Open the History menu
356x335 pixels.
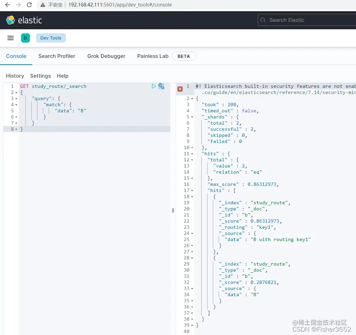click(15, 76)
